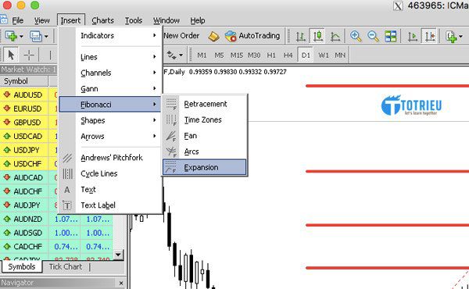
Task: Choose Fibonacci Time Zones
Action: click(x=205, y=120)
